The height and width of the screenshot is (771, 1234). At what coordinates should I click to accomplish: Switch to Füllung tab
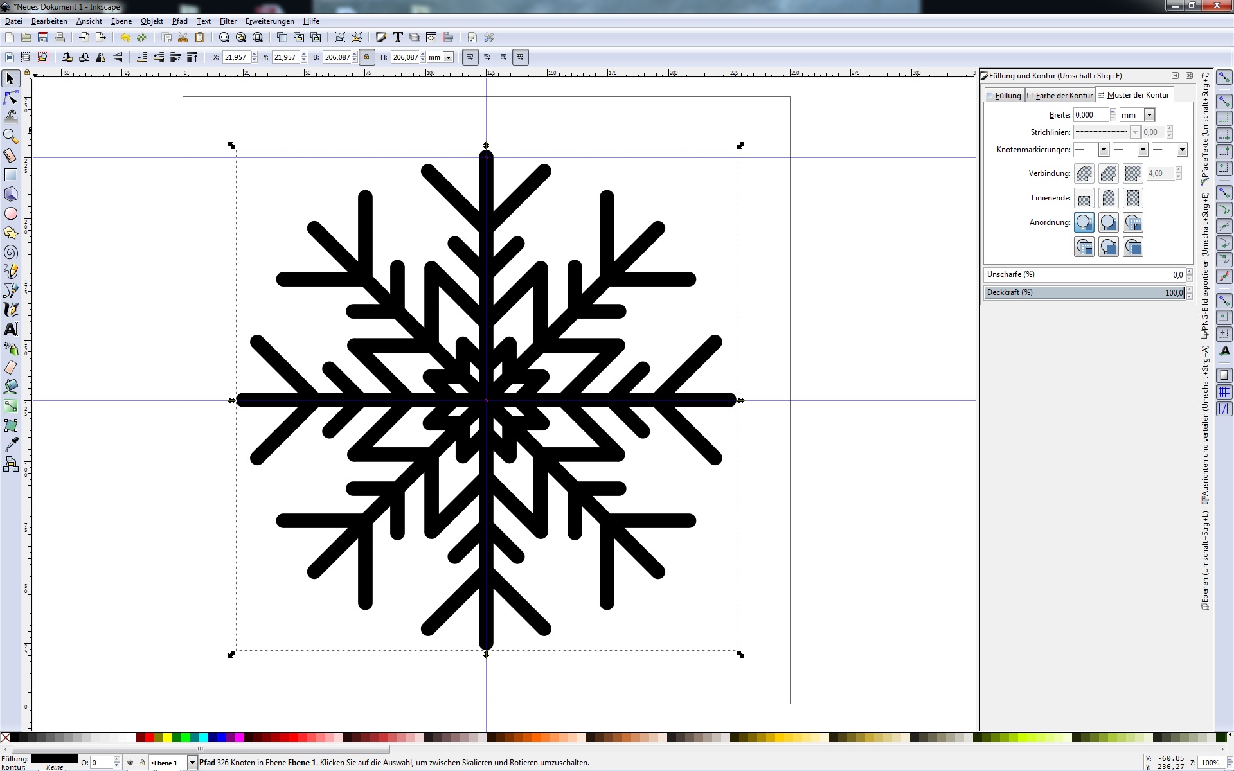pos(1006,96)
